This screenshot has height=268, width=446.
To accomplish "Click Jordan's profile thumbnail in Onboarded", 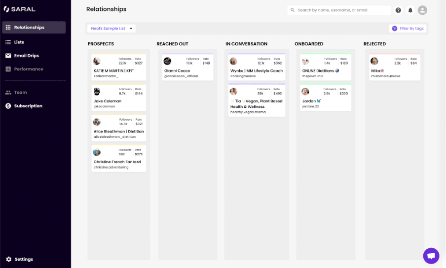I will [305, 92].
